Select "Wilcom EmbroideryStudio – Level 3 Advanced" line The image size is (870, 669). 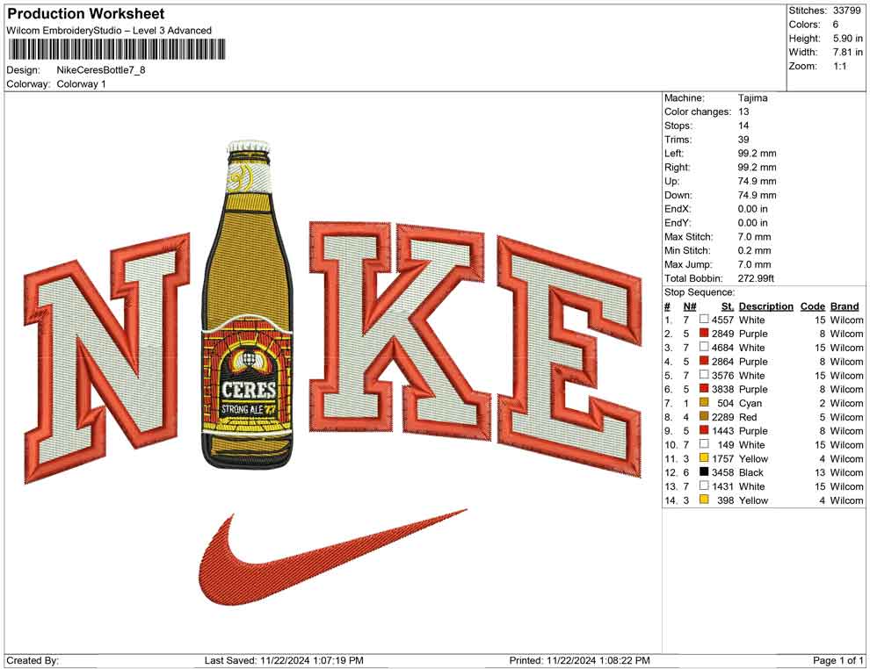109,31
